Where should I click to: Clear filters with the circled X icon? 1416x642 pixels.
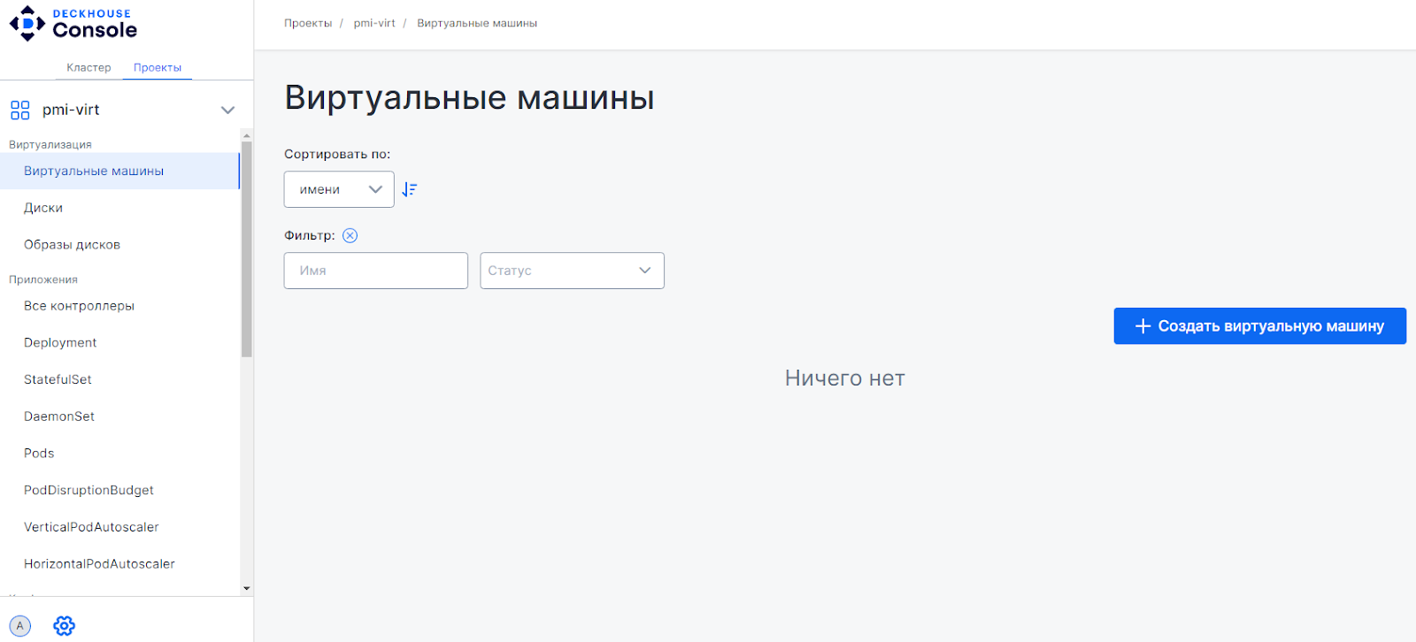(x=350, y=235)
